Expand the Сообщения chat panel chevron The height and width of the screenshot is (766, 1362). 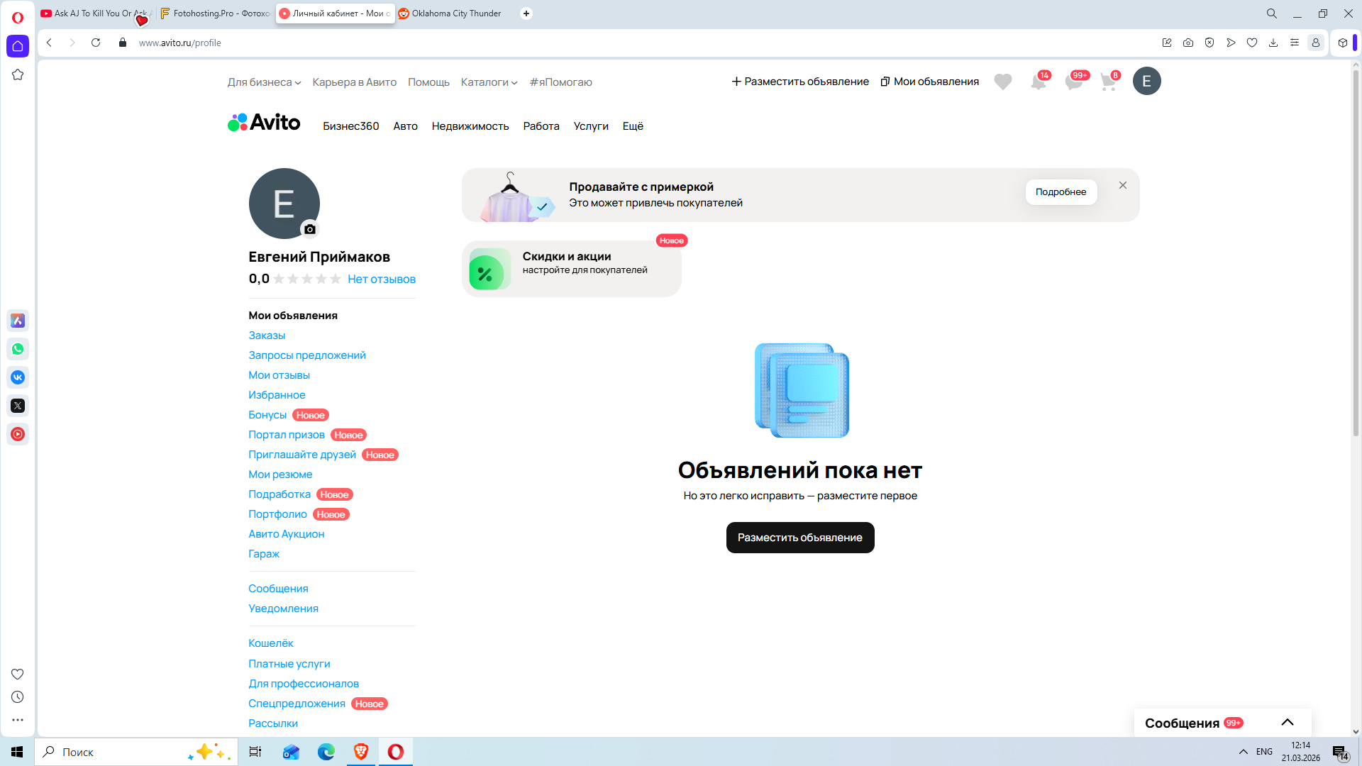tap(1287, 722)
